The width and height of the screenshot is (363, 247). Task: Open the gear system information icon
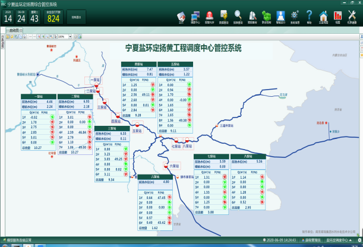295,17
